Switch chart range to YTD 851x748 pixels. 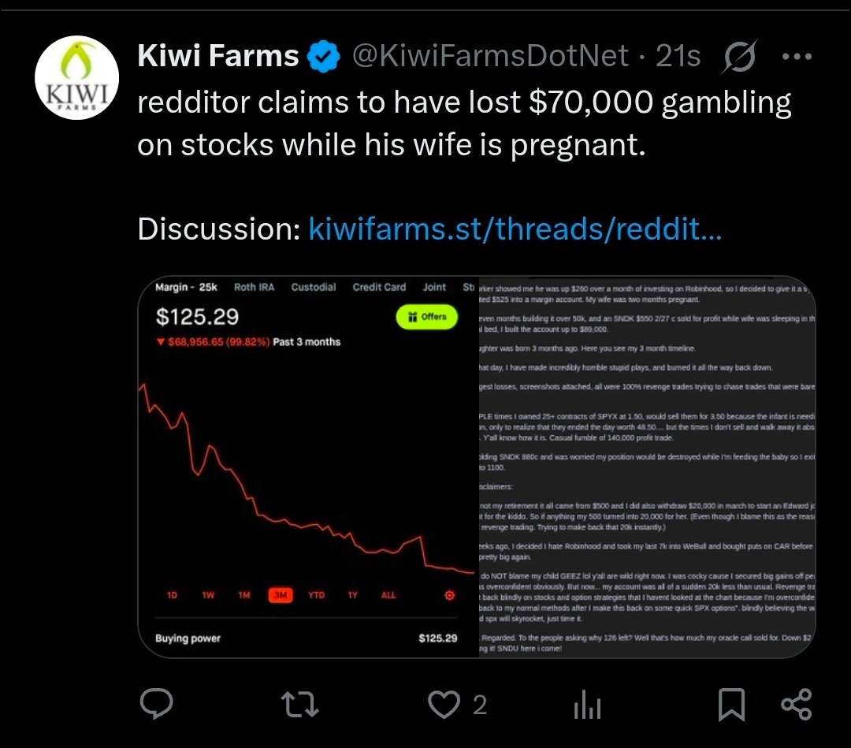tap(317, 595)
